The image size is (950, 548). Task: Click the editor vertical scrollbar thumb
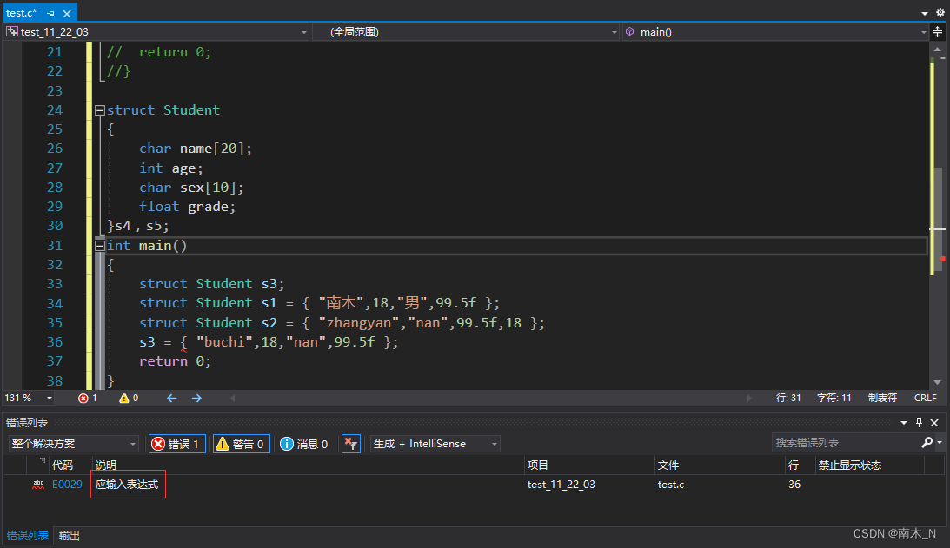pyautogui.click(x=938, y=219)
